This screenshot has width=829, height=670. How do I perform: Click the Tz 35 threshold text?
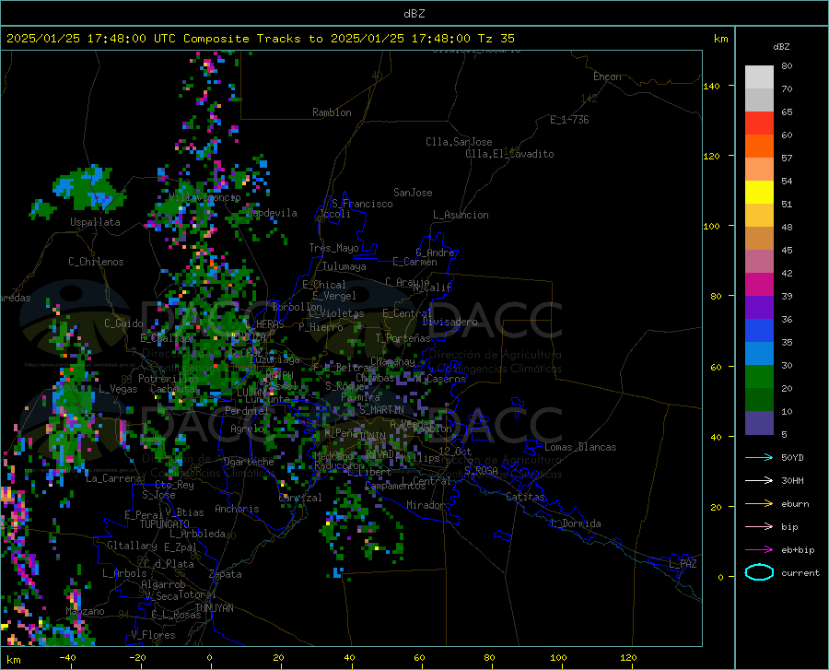click(x=496, y=39)
